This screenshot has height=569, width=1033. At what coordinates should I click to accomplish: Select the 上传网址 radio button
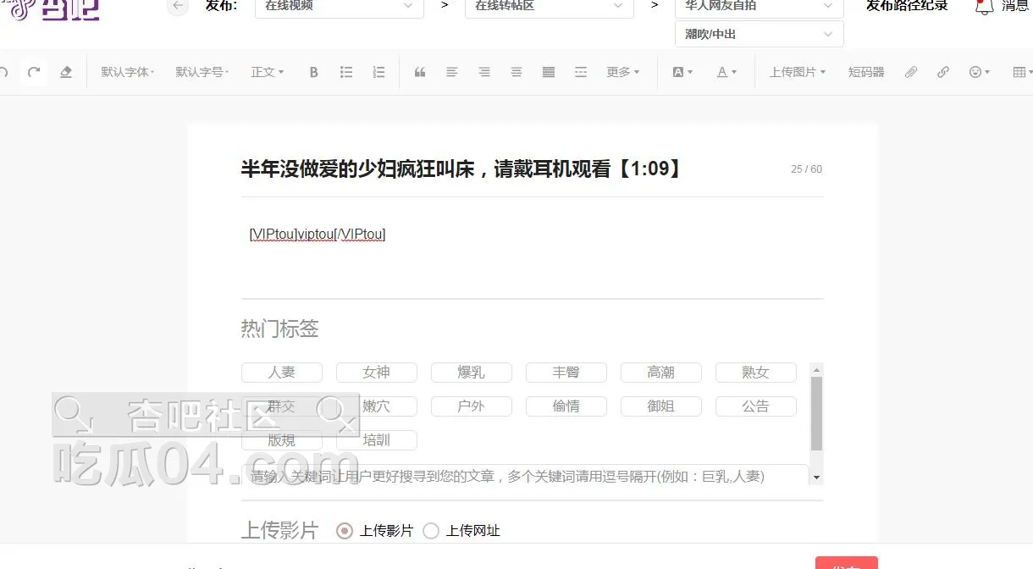pyautogui.click(x=431, y=531)
